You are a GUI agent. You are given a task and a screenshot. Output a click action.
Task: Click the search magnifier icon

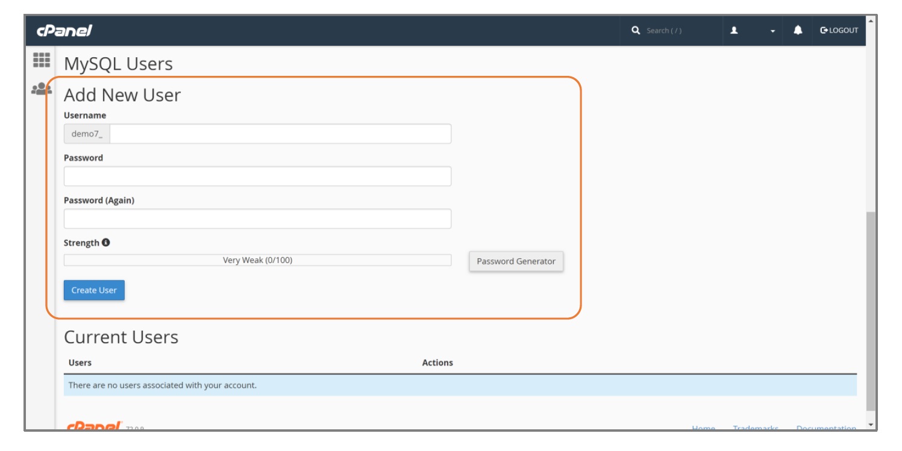636,30
